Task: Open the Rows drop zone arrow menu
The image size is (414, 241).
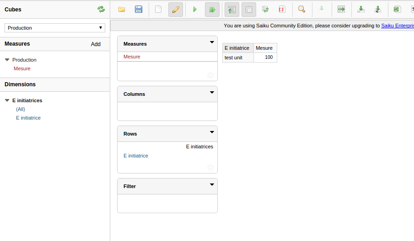Action: pyautogui.click(x=212, y=132)
